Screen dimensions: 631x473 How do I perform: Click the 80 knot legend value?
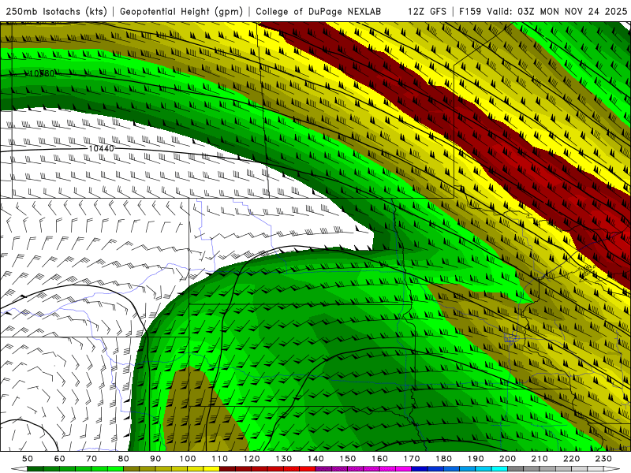pyautogui.click(x=124, y=459)
